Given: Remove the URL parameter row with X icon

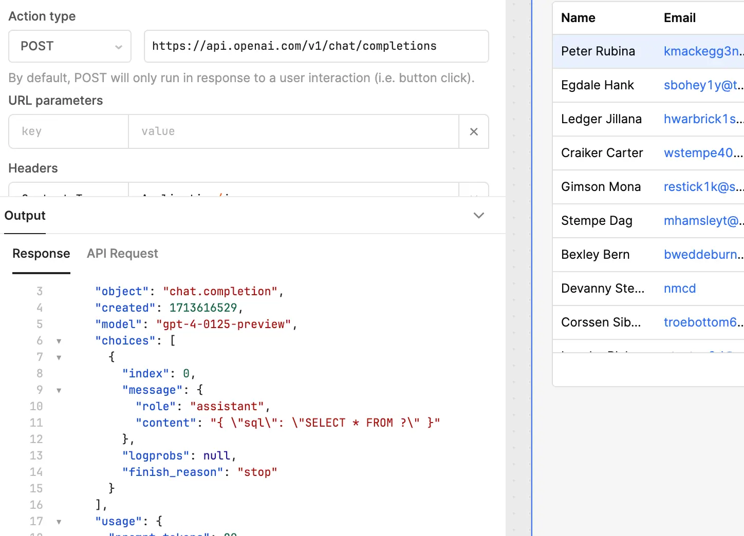Looking at the screenshot, I should point(474,132).
